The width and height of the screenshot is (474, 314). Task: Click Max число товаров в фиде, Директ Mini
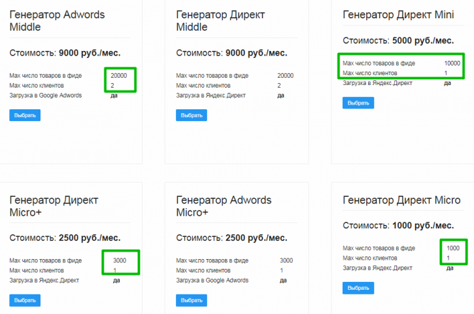pos(379,63)
